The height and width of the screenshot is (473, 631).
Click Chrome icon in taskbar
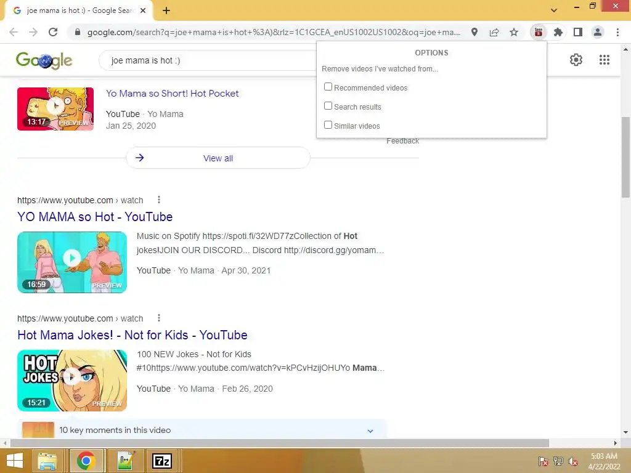(86, 461)
